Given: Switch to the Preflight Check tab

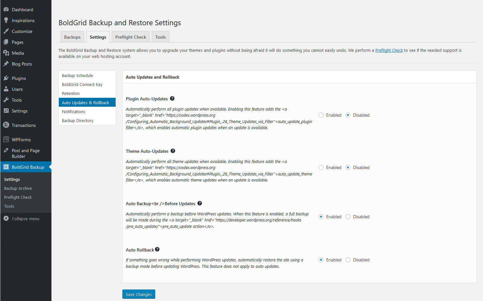Looking at the screenshot, I should point(131,37).
